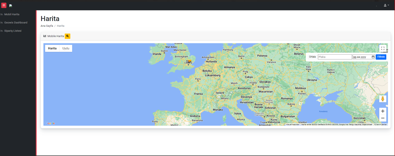This screenshot has height=156, width=395.
Task: Open Geowix Dashboard in the sidebar
Action: coord(16,23)
